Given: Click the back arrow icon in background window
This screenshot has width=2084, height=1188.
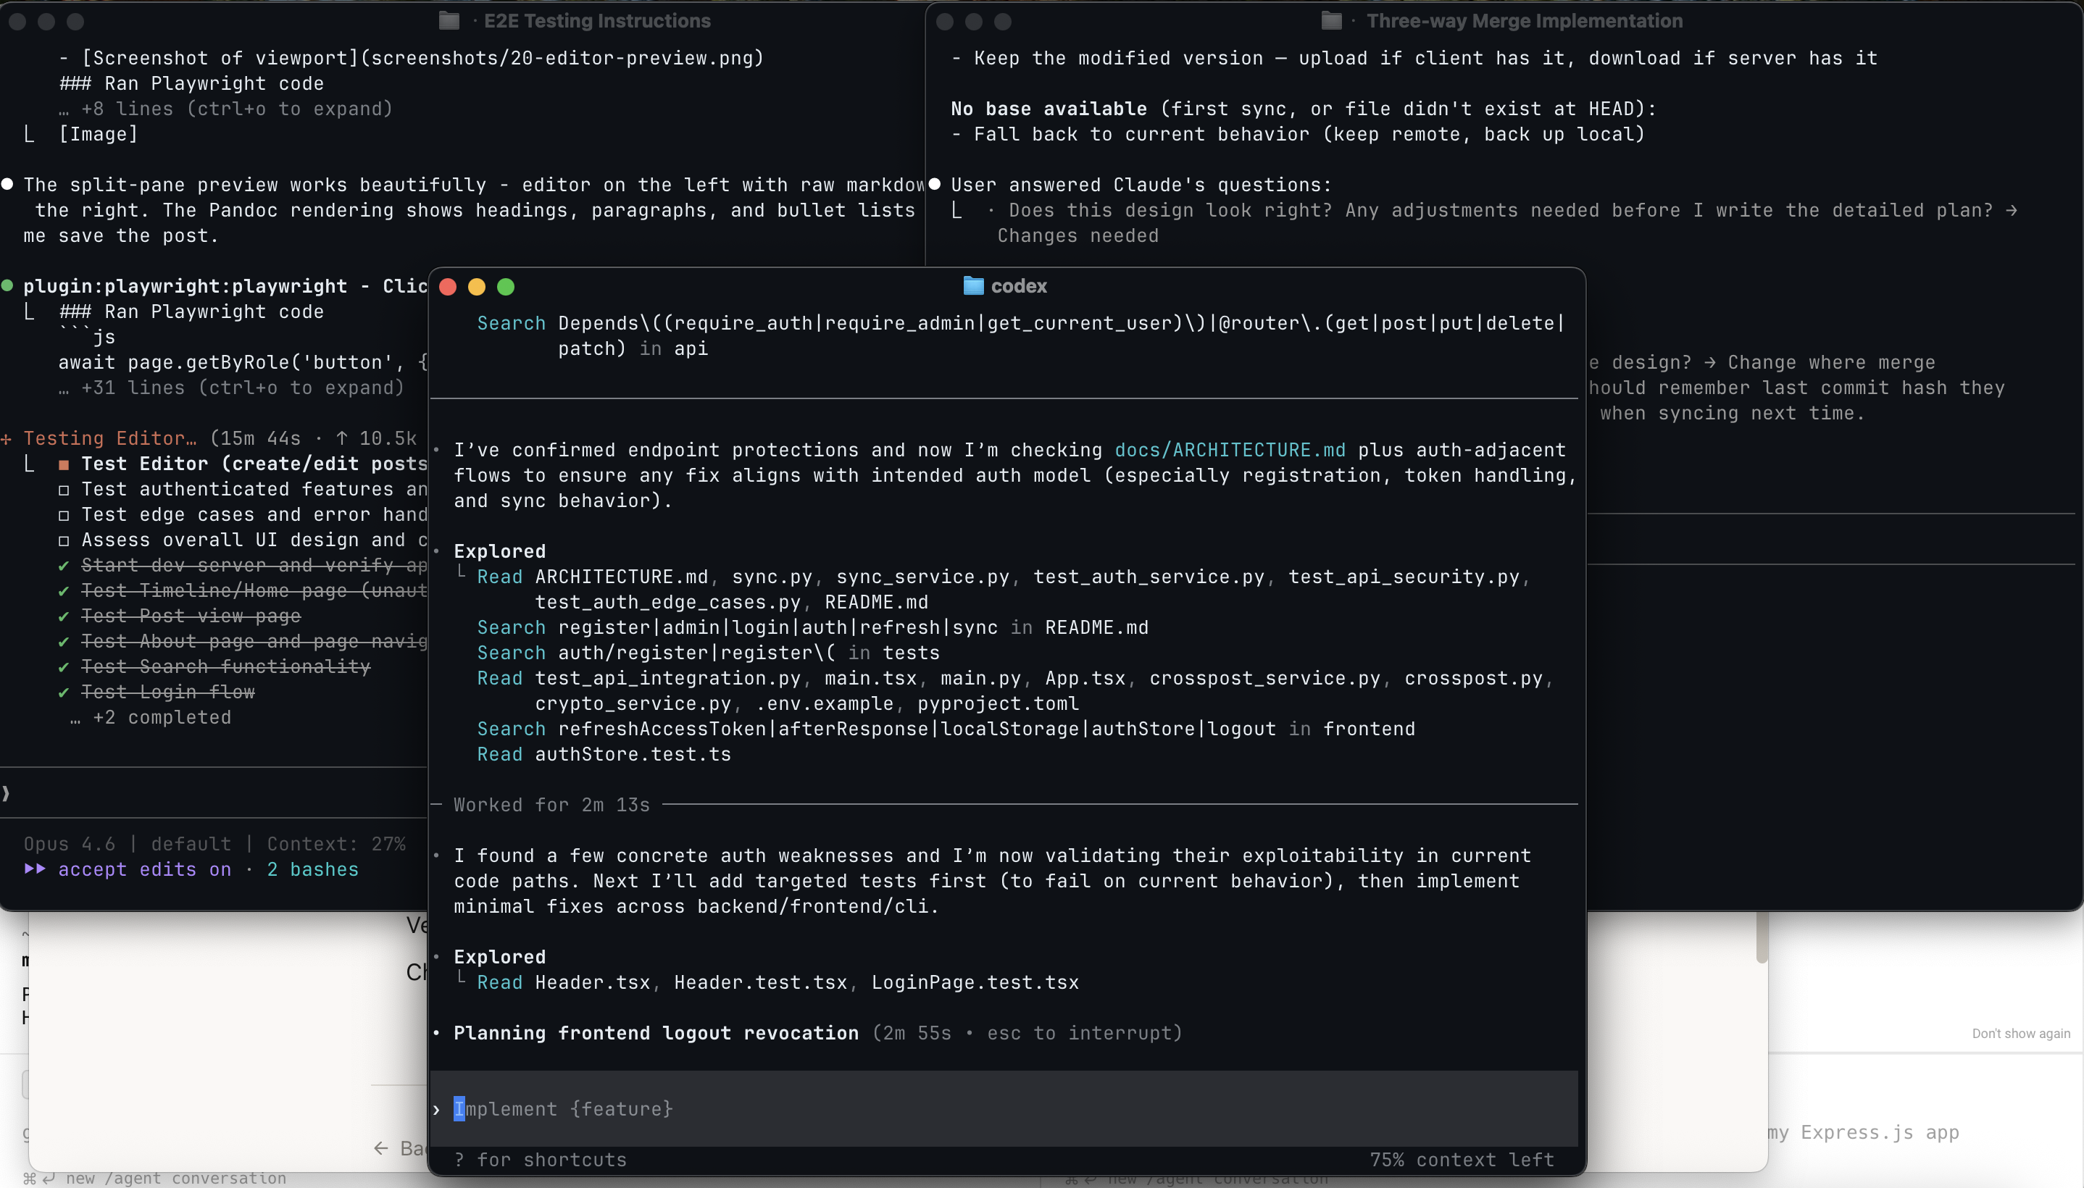Looking at the screenshot, I should coord(381,1149).
